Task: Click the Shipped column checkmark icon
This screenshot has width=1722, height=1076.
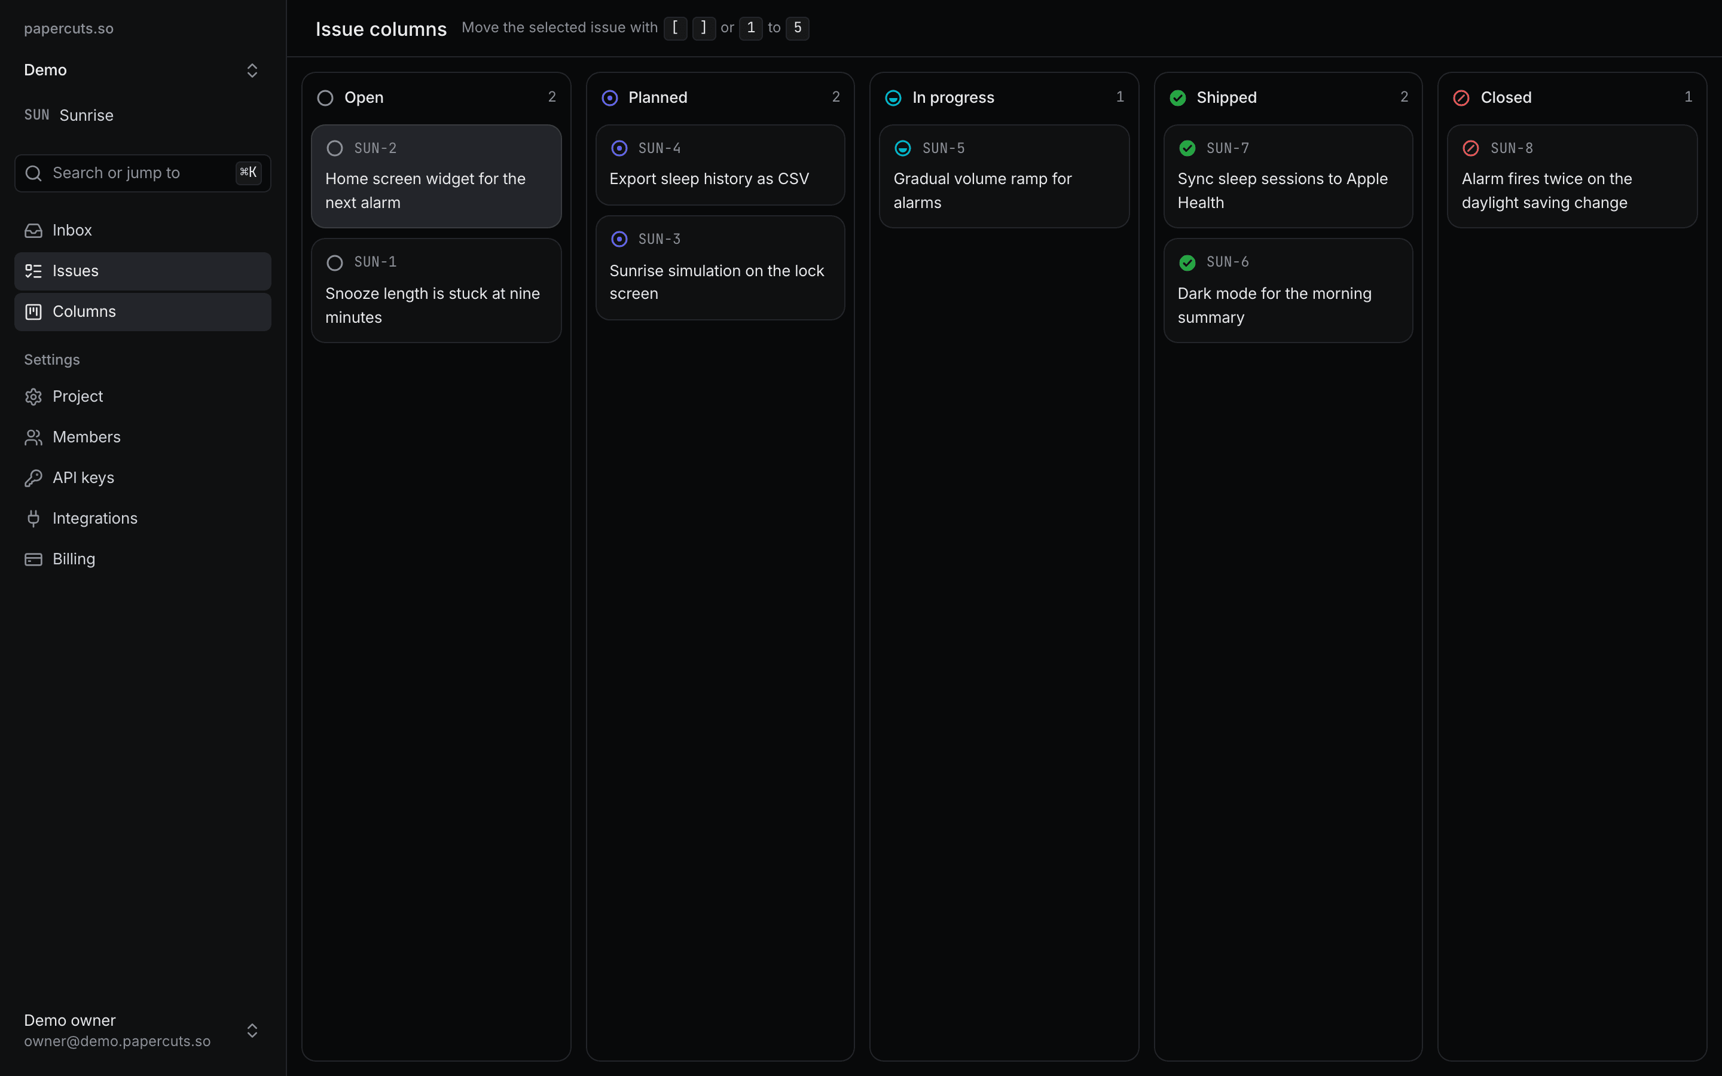Action: pyautogui.click(x=1178, y=97)
